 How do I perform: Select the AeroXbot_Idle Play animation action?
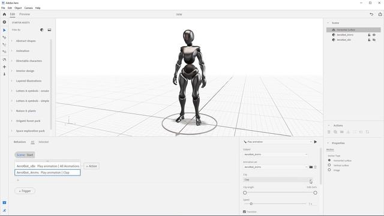pos(47,166)
